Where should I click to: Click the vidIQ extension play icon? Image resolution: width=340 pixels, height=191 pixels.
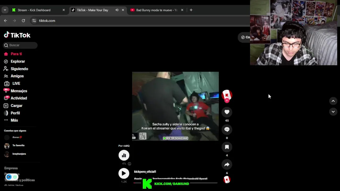[x=9, y=177]
